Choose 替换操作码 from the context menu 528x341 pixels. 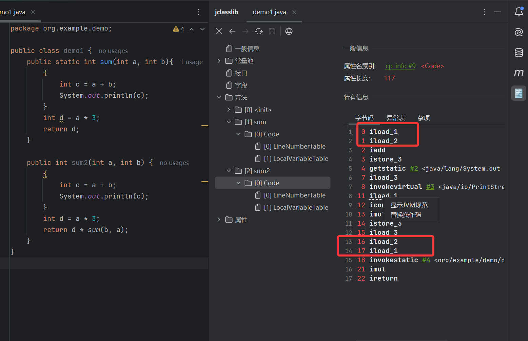[406, 214]
